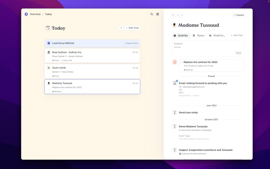Screen dimensions: 270x169
Task: Close the detail panel with X
Action: 173,15
